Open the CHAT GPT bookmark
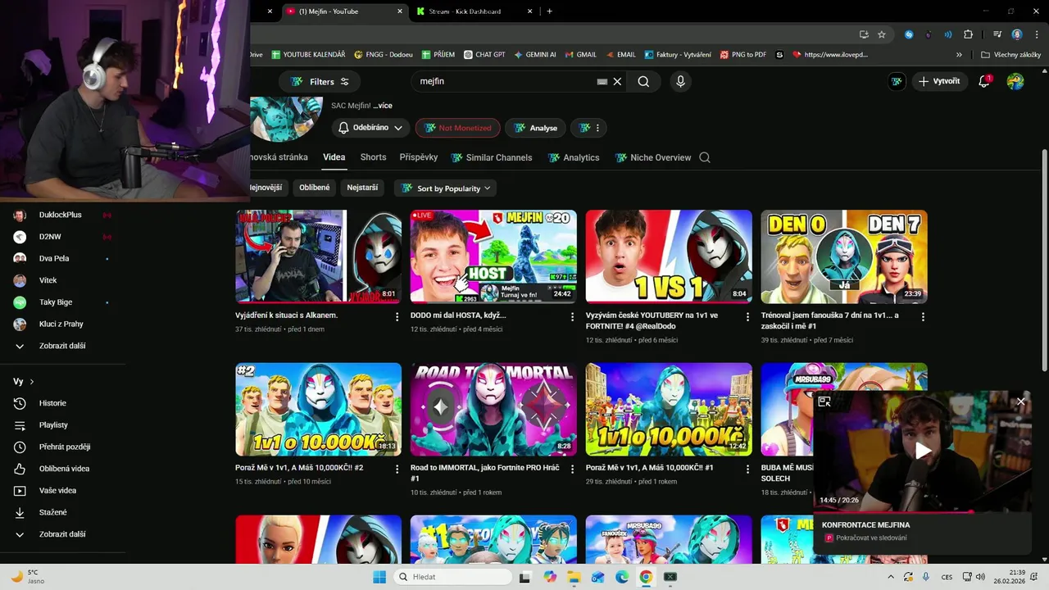Viewport: 1049px width, 590px height. tap(484, 55)
